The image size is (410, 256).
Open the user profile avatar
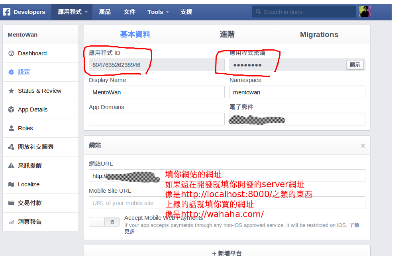tap(365, 12)
